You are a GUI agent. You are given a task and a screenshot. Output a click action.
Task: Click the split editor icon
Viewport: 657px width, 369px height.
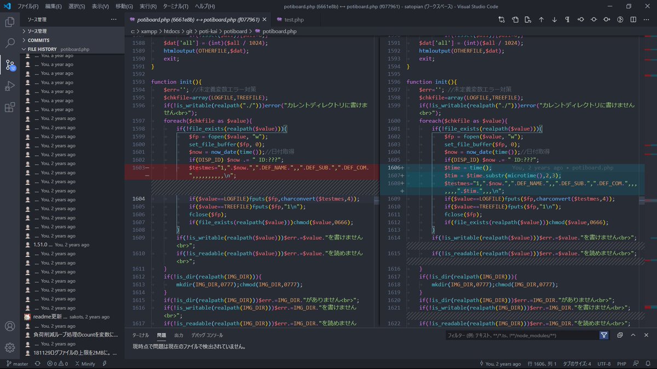tap(633, 19)
